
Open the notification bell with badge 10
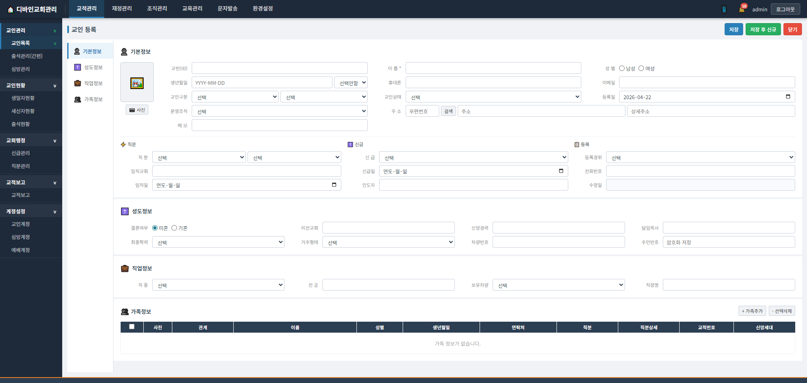click(742, 9)
